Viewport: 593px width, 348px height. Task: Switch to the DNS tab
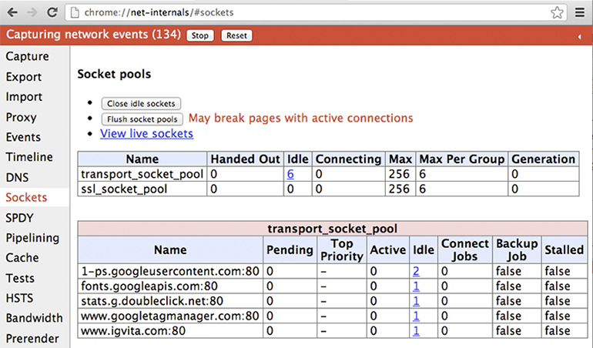pyautogui.click(x=17, y=177)
